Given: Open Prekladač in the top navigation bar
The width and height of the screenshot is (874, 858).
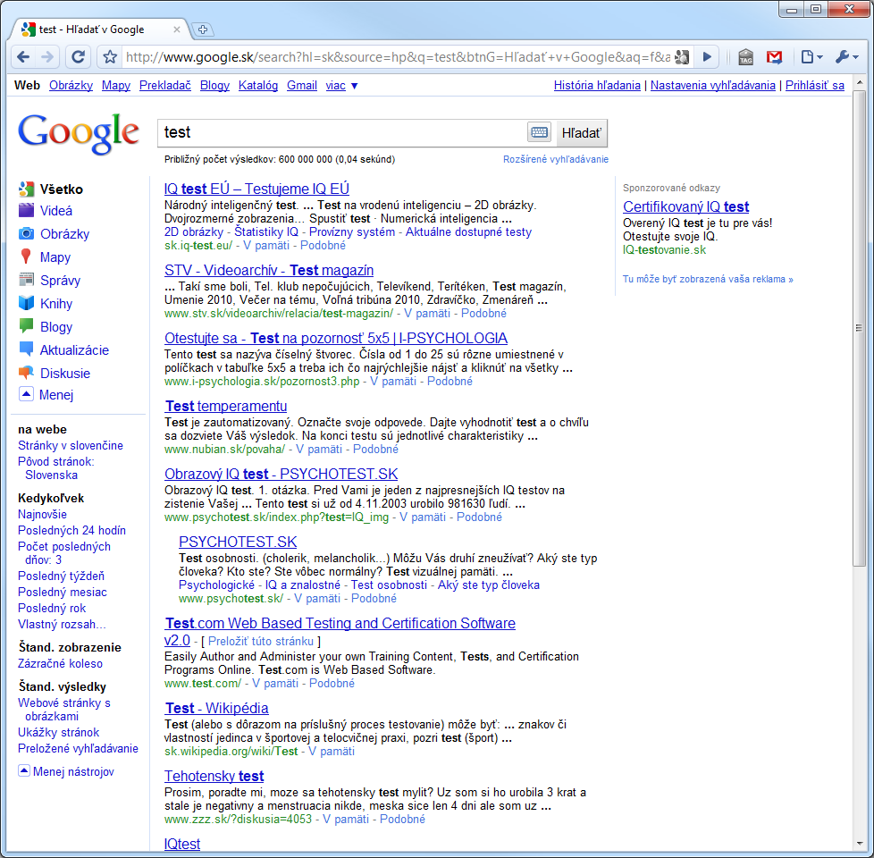Looking at the screenshot, I should point(165,86).
